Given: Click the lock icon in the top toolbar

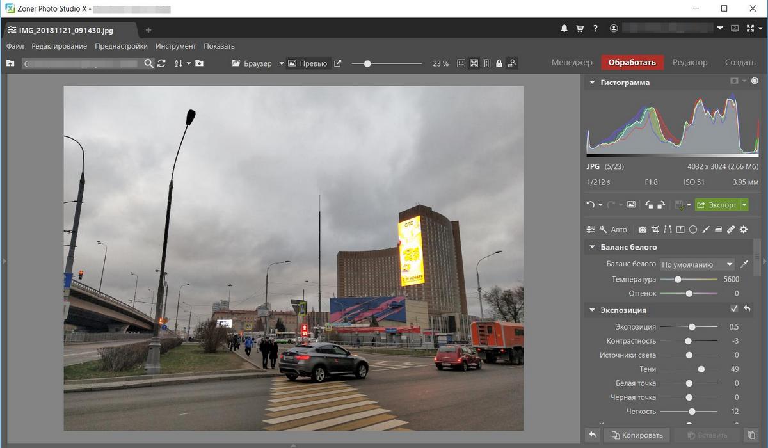Looking at the screenshot, I should click(x=499, y=63).
